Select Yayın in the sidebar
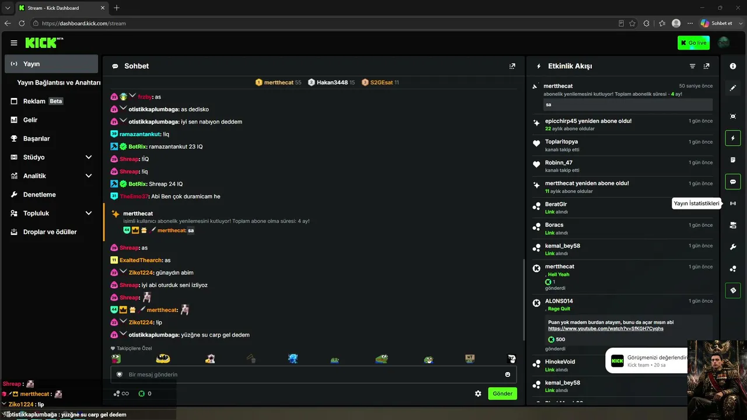Image resolution: width=747 pixels, height=420 pixels. click(51, 64)
